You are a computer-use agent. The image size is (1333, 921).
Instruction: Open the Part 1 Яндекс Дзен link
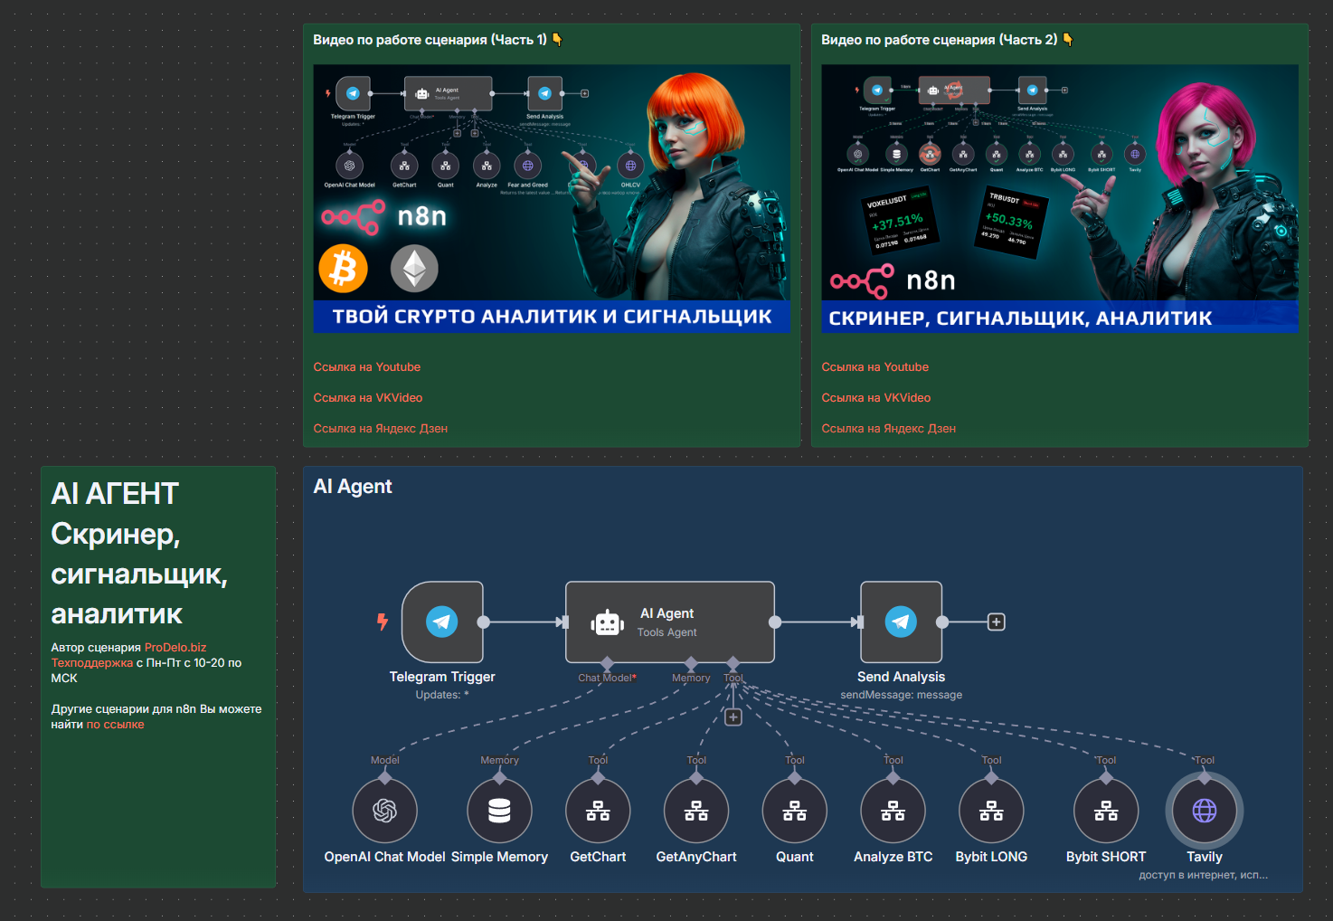pos(381,428)
